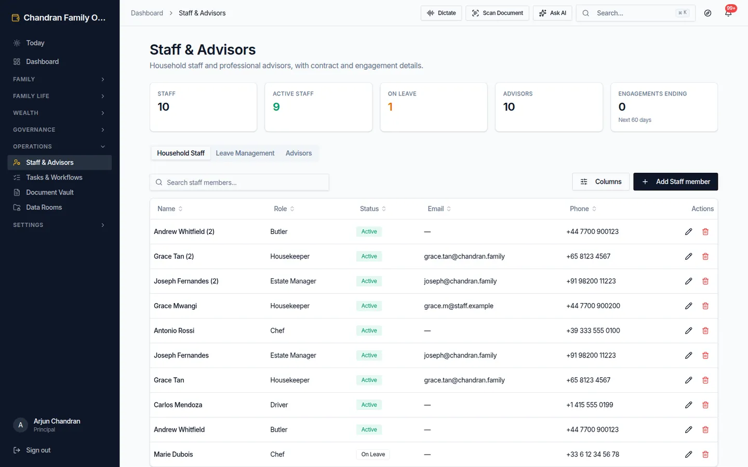This screenshot has width=748, height=467.
Task: Sort table by Email column
Action: (439, 209)
